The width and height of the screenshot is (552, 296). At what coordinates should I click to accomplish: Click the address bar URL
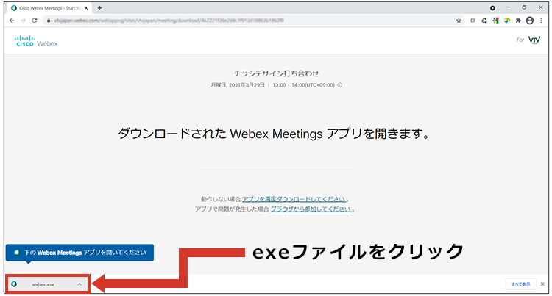(x=169, y=21)
